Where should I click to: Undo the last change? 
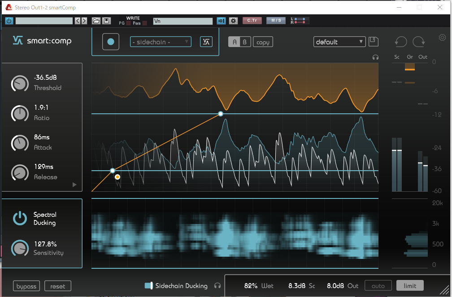coord(401,42)
